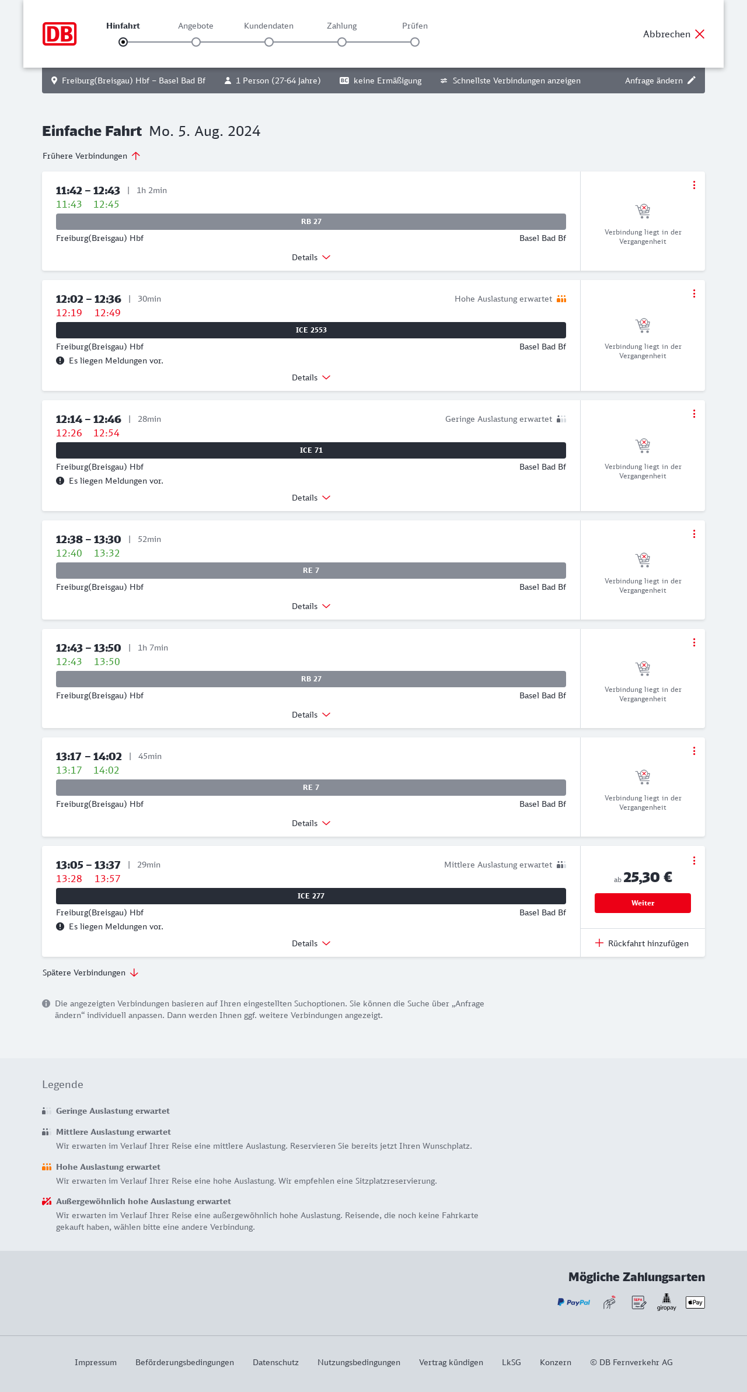The width and height of the screenshot is (747, 1392).
Task: Open the Datenschutz footer link
Action: [x=275, y=1362]
